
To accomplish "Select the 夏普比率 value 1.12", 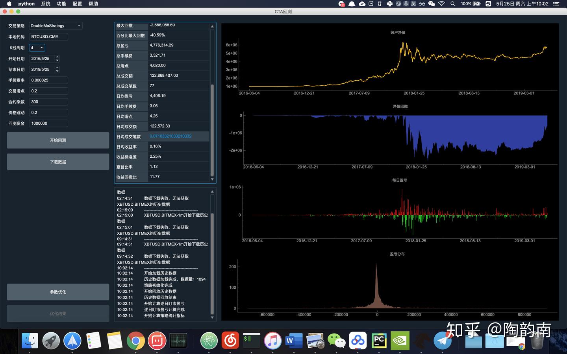I will pyautogui.click(x=179, y=167).
